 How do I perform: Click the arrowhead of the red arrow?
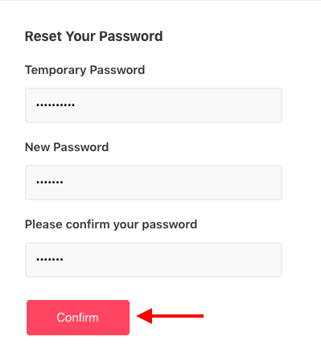click(145, 316)
